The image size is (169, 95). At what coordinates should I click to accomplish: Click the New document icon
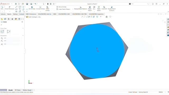[19, 4]
